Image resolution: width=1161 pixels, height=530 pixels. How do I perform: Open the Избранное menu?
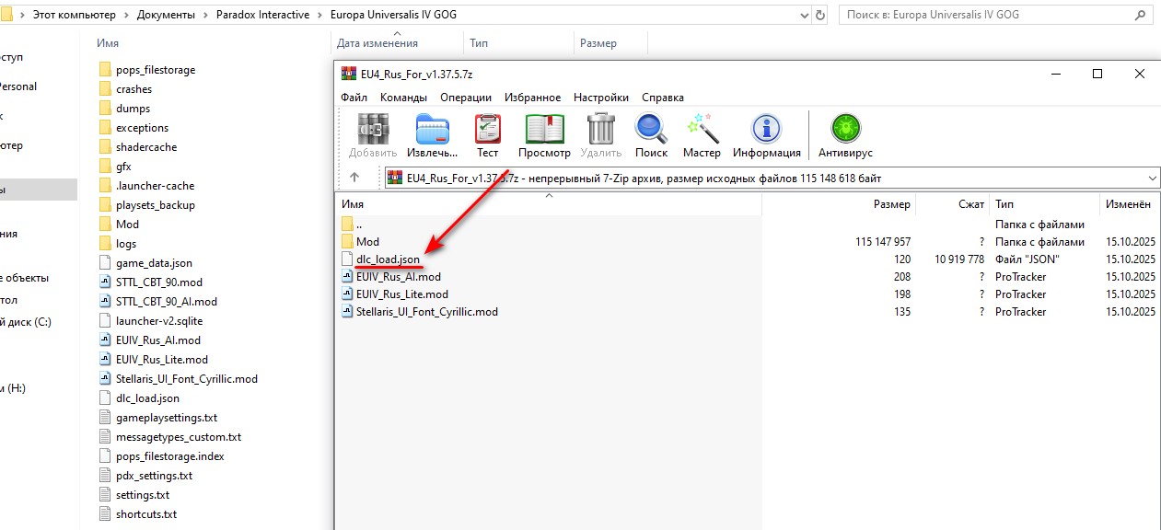coord(532,98)
